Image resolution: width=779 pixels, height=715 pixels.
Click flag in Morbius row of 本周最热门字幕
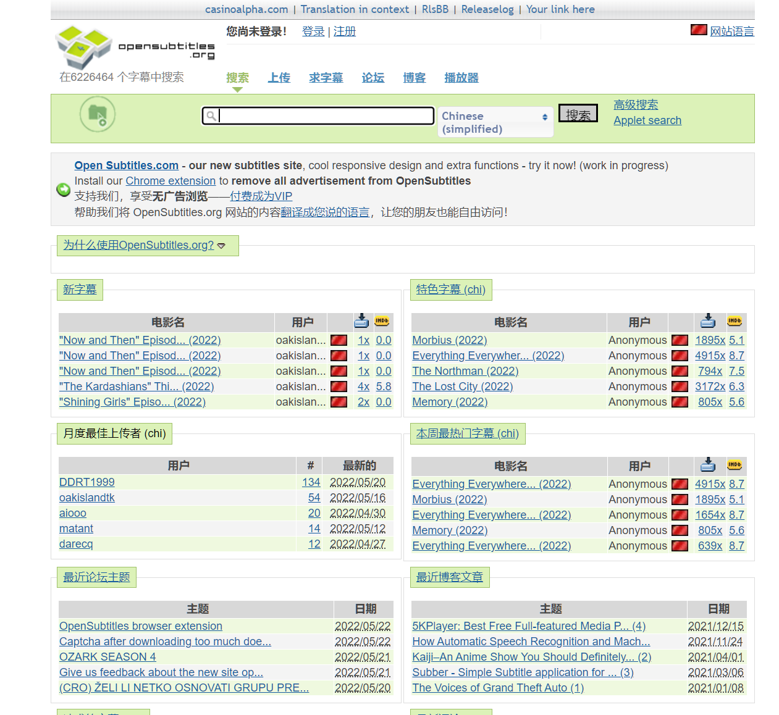tap(680, 500)
